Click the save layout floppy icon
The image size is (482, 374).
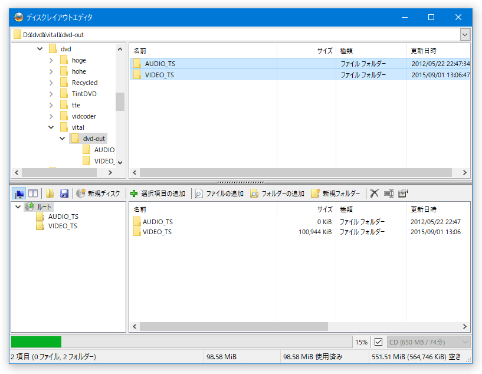(x=64, y=193)
